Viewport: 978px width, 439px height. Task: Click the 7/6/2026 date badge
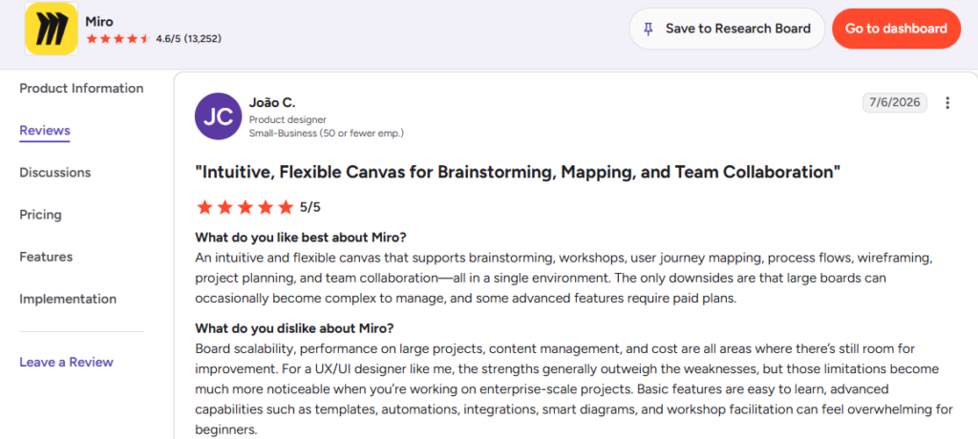pos(894,103)
